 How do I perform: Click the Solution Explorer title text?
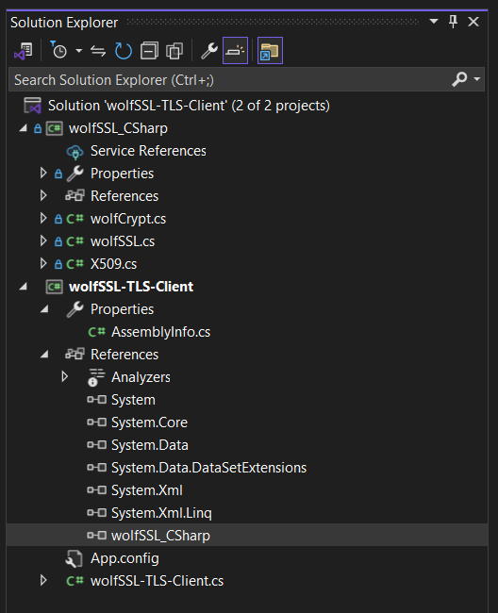point(64,23)
